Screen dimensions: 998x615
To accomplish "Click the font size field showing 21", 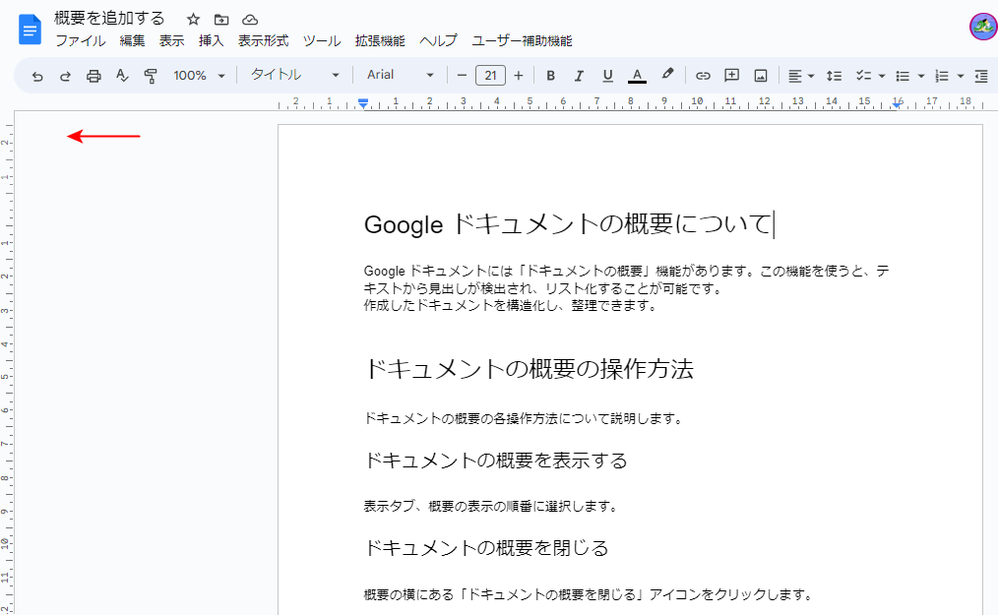I will coord(491,76).
